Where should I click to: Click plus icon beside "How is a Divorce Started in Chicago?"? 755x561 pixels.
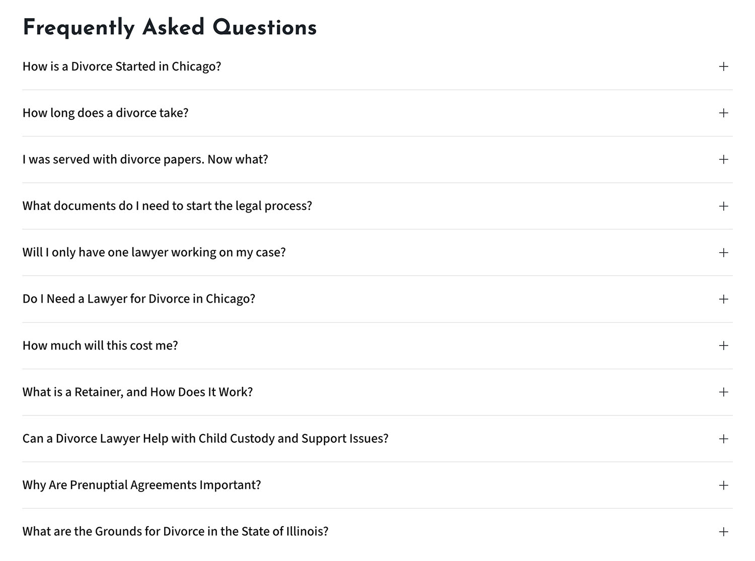pos(723,66)
